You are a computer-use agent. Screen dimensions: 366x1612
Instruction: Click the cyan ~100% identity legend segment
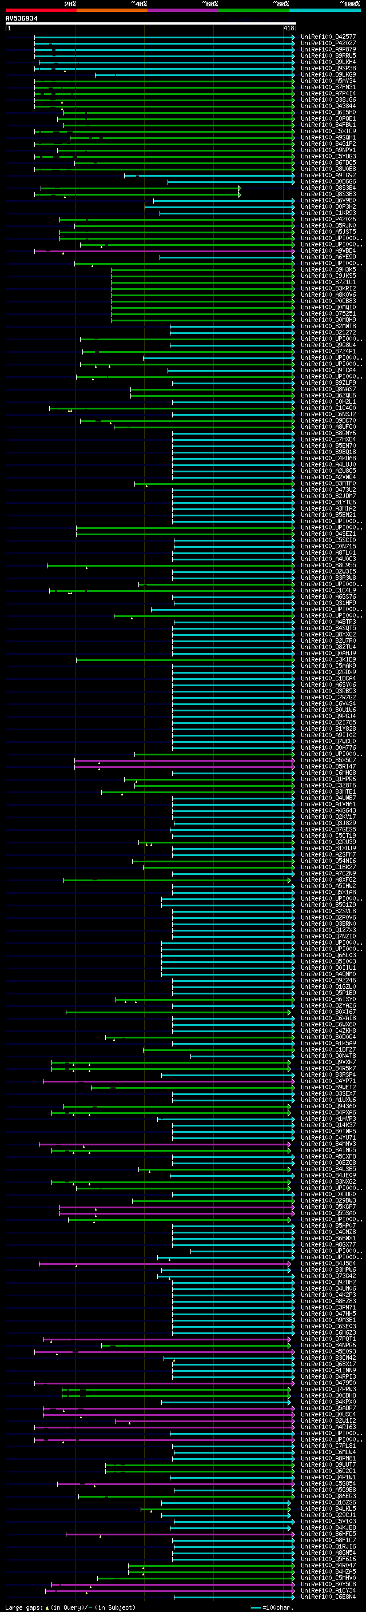325,10
